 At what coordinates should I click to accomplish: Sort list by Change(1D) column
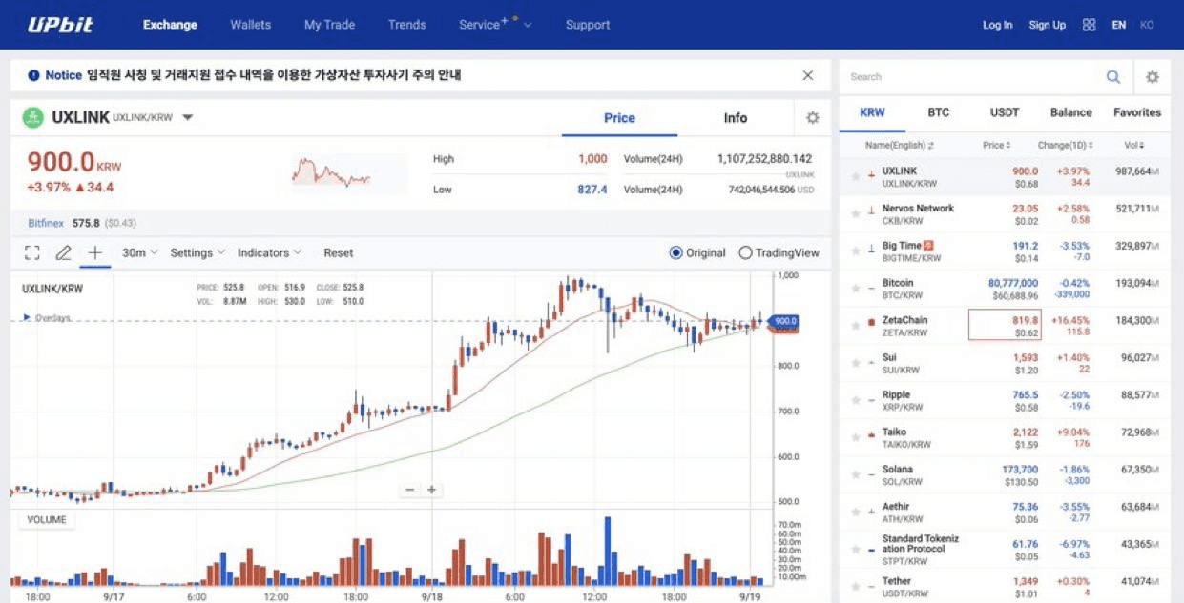(x=1065, y=145)
